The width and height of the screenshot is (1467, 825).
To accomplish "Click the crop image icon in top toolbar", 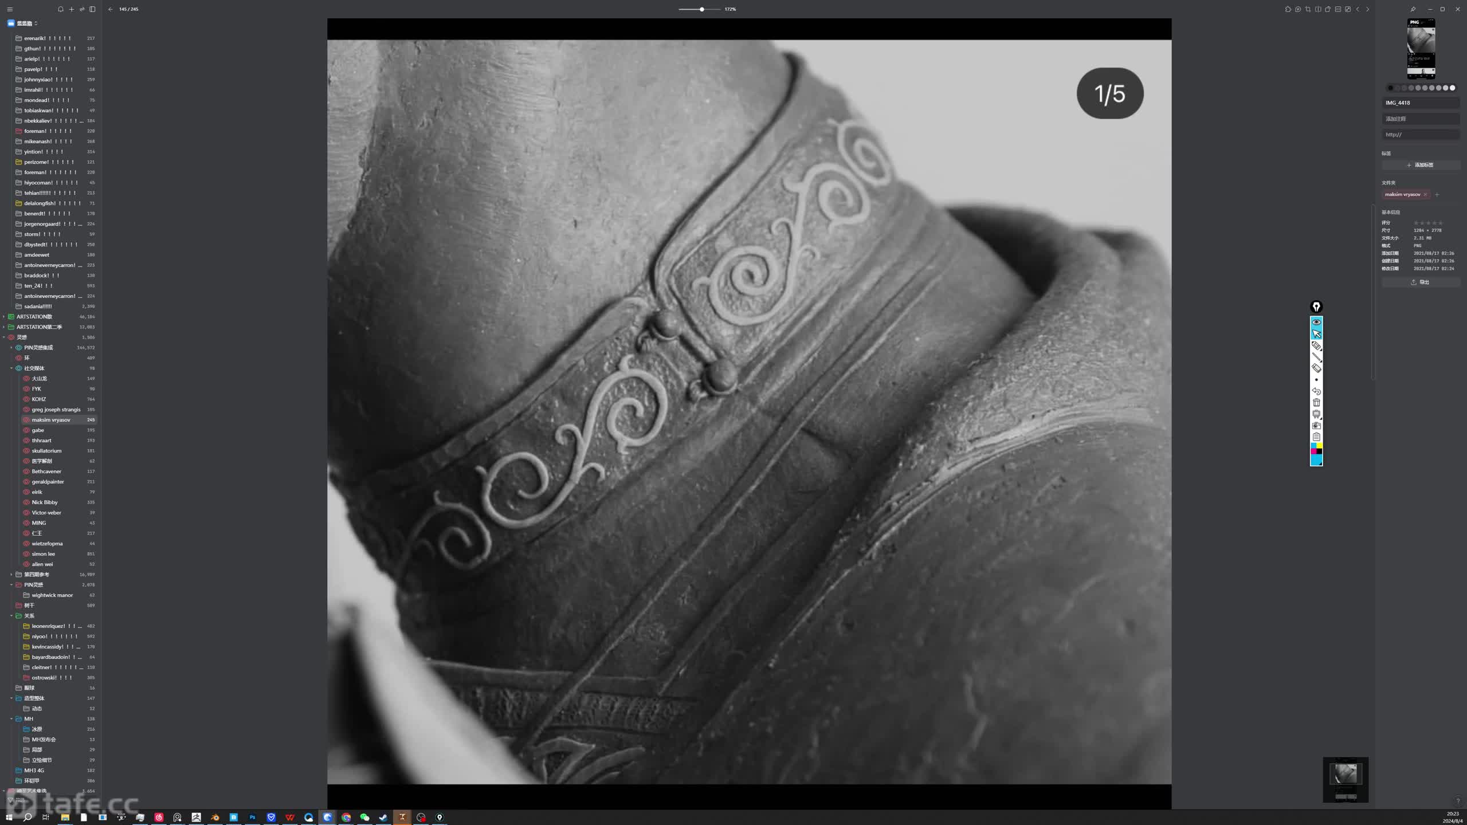I will [x=1308, y=9].
